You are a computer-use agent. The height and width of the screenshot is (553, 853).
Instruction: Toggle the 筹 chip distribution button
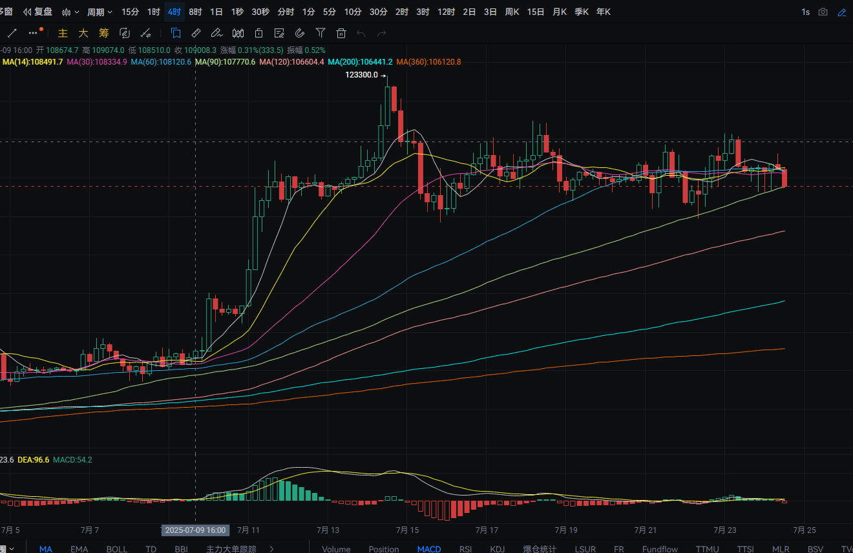(x=104, y=33)
